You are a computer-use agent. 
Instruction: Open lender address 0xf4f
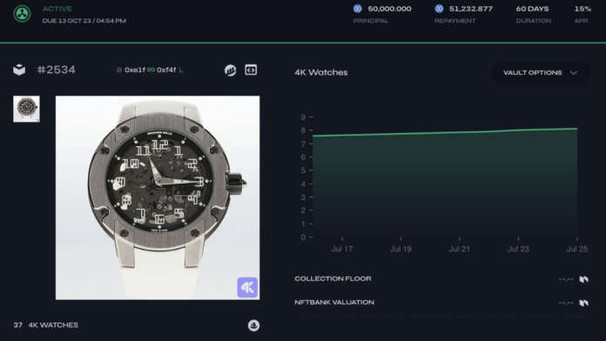pyautogui.click(x=166, y=70)
